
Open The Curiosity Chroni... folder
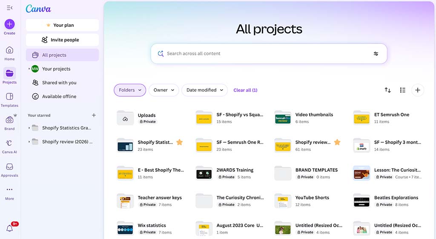[x=229, y=201]
